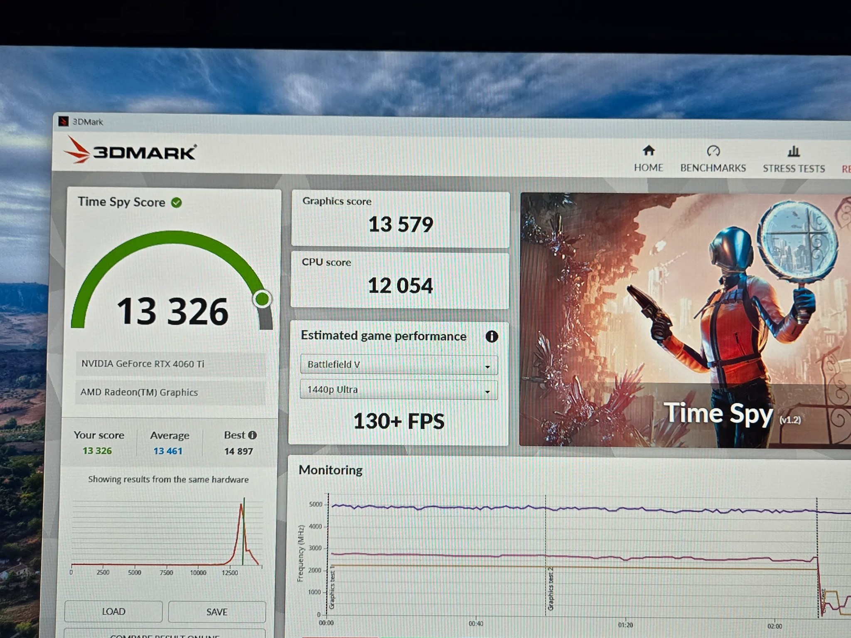Click the info icon next to Estimated game performance
Image resolution: width=851 pixels, height=638 pixels.
[492, 336]
